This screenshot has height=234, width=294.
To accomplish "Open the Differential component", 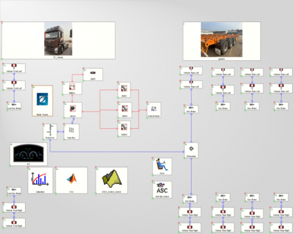I will pyautogui.click(x=191, y=150).
